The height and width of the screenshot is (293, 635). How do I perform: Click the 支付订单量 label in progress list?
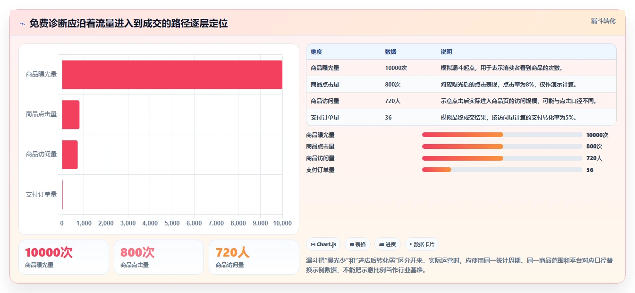pyautogui.click(x=320, y=170)
